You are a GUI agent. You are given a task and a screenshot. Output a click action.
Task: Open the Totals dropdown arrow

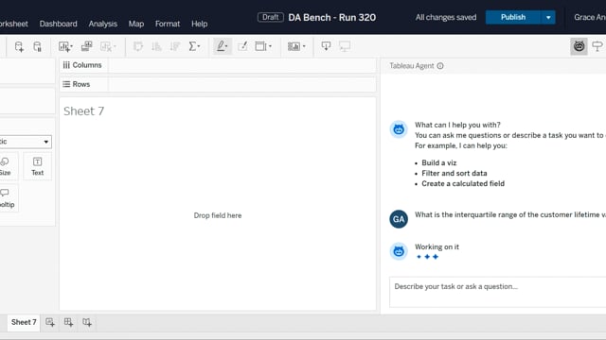click(199, 46)
